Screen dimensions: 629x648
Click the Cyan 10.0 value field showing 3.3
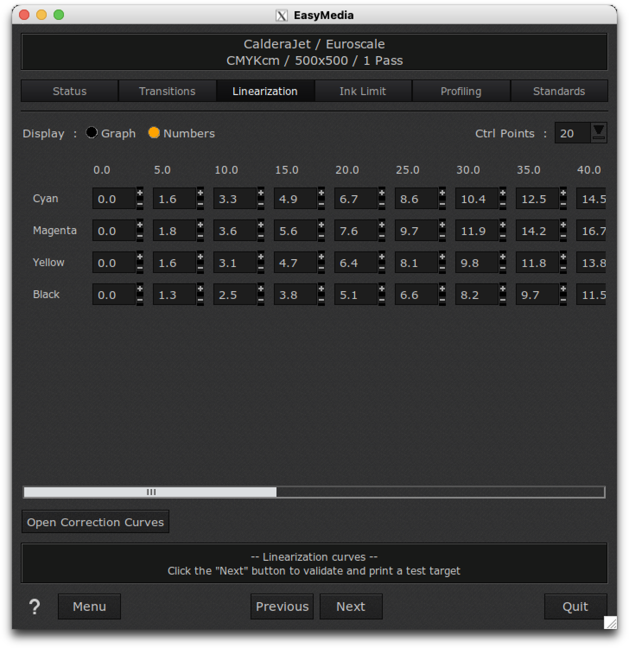[x=235, y=199]
